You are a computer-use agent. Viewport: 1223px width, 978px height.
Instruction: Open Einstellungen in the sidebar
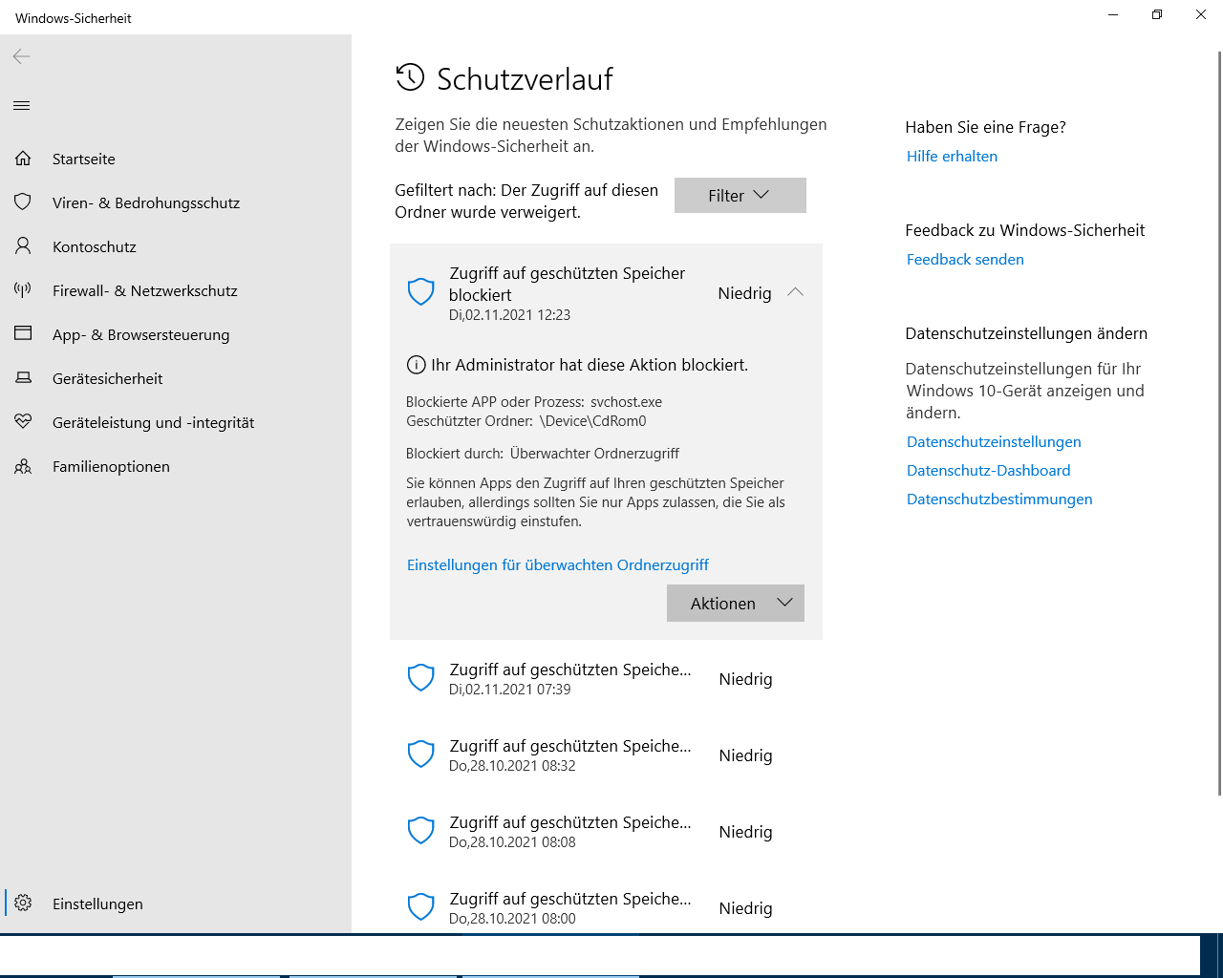point(176,904)
